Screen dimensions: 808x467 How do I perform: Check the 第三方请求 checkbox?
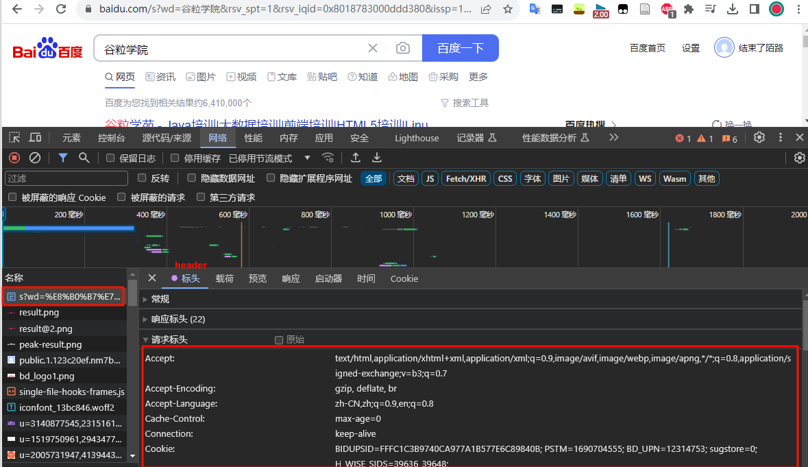pos(200,197)
